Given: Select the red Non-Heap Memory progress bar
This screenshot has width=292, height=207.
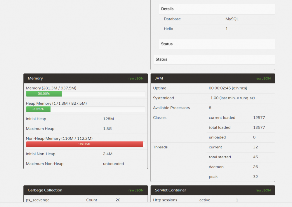Looking at the screenshot, I should click(x=84, y=144).
